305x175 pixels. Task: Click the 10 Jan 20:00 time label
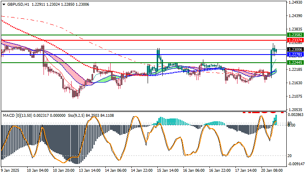coord(63,171)
